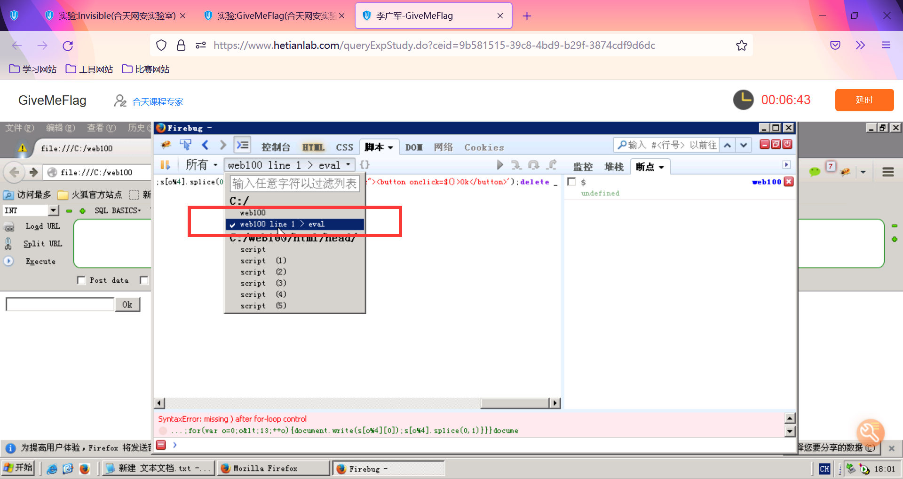Switch to the 控制台 console tab

(276, 147)
